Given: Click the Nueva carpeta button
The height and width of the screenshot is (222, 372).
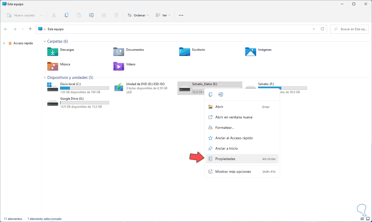Looking at the screenshot, I should 21,15.
